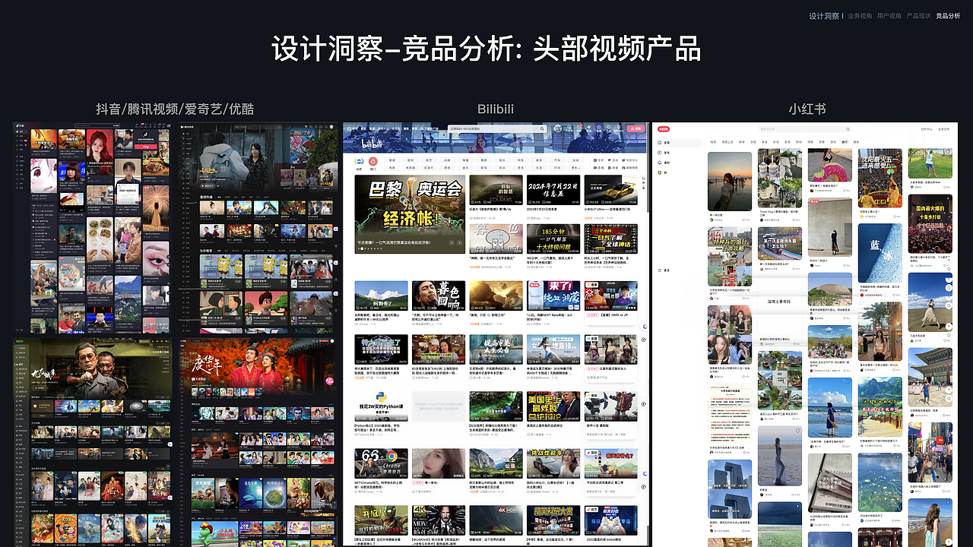Click 发布 icon in 小红书 sidebar
The image size is (973, 547).
pos(659,153)
